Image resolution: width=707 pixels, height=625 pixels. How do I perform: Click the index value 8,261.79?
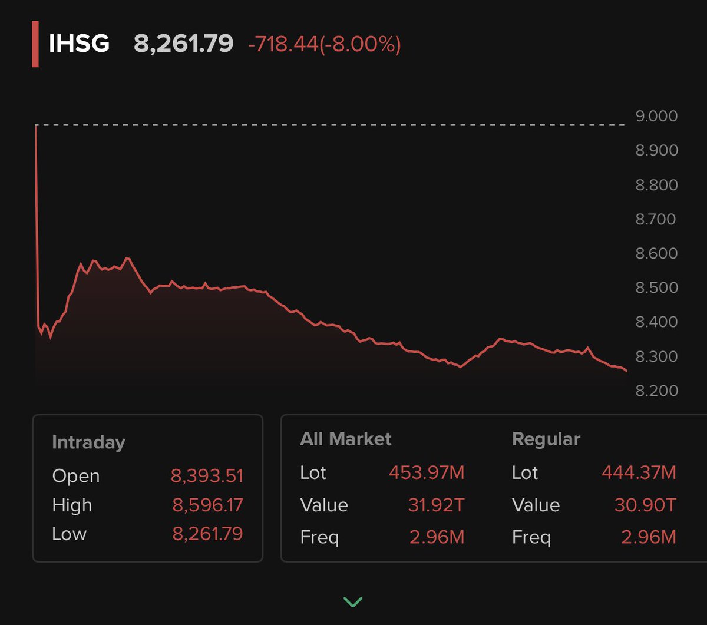pyautogui.click(x=183, y=44)
